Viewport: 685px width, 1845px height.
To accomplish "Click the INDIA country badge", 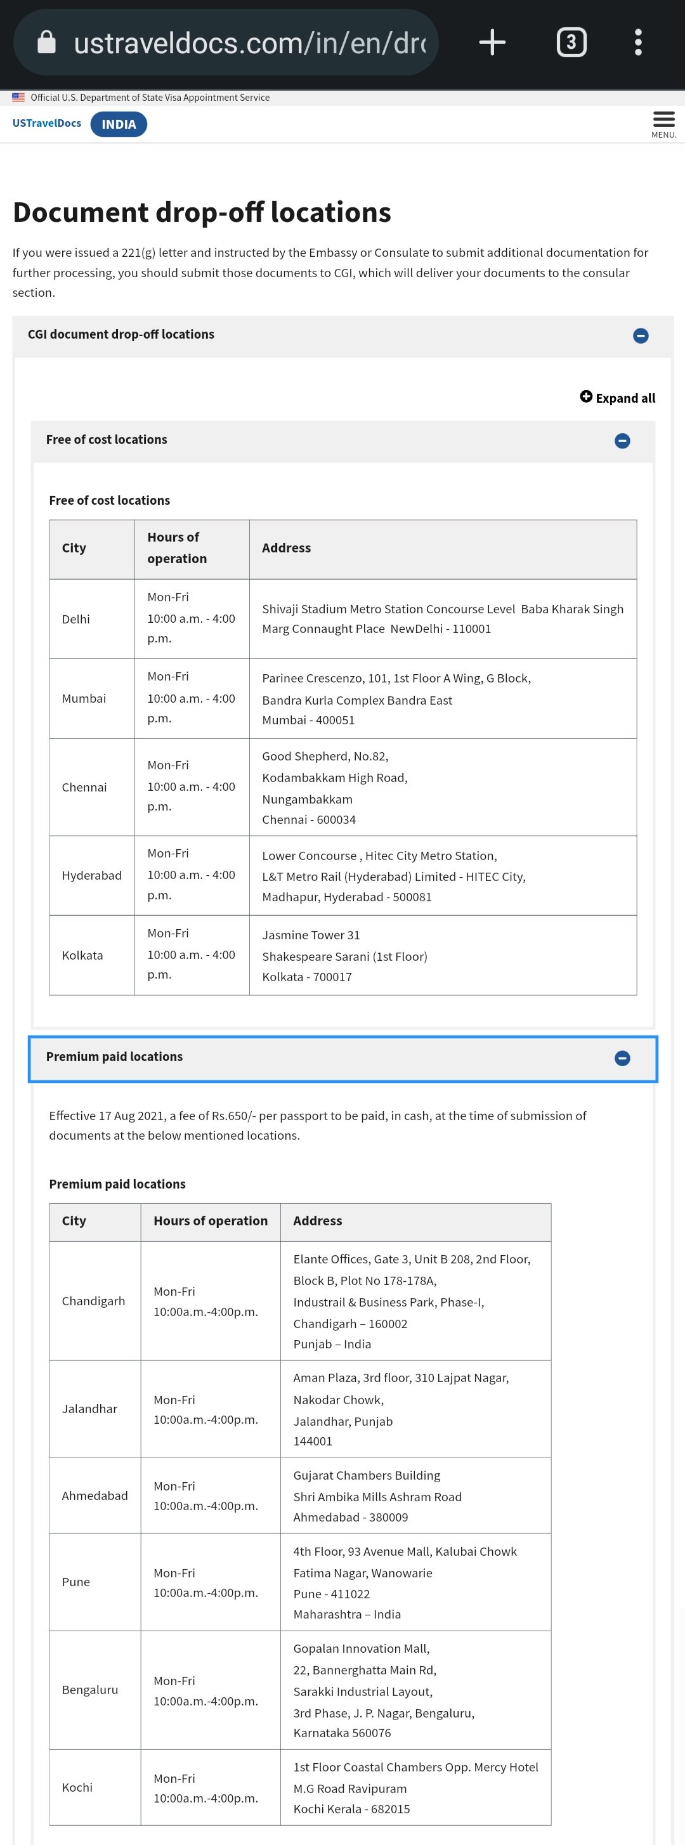I will click(119, 124).
